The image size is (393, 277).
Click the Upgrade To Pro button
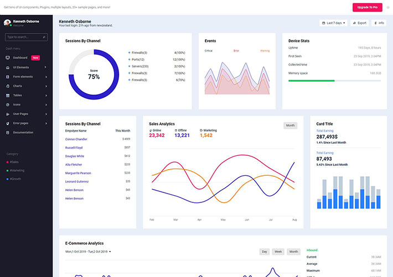(x=367, y=7)
